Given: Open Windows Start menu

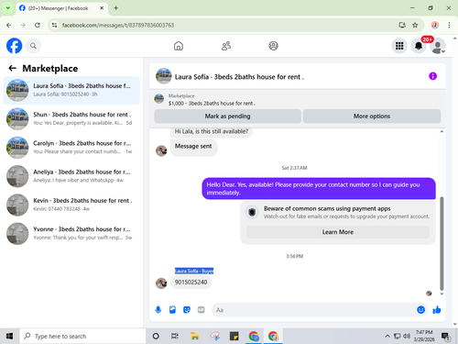Looking at the screenshot, I should tap(9, 337).
